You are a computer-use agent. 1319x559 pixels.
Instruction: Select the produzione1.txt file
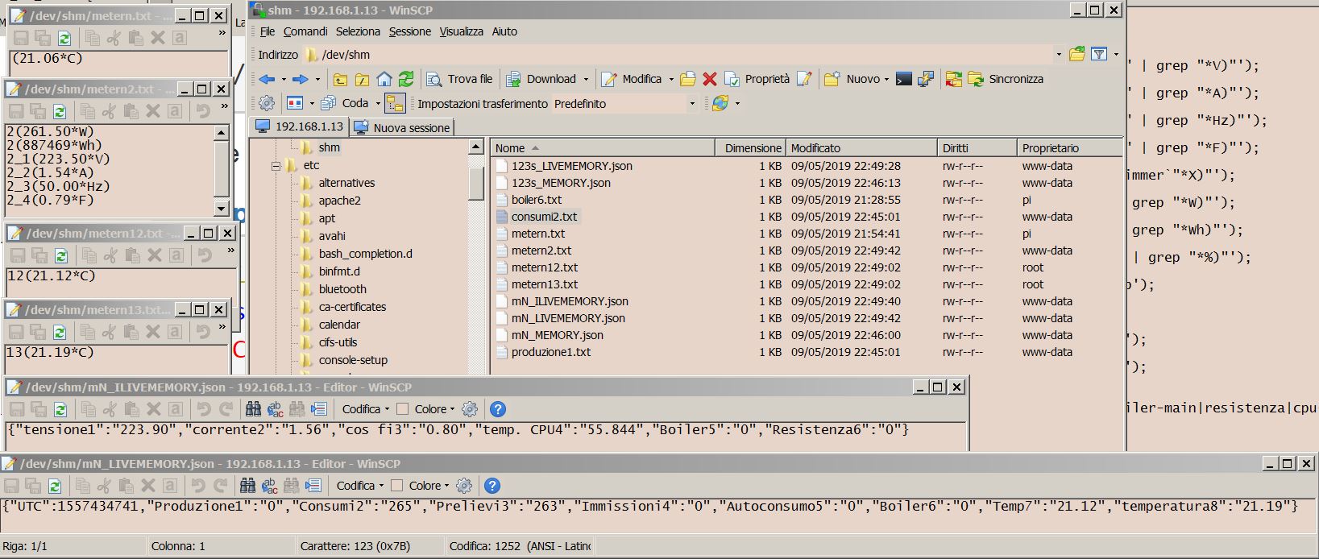pyautogui.click(x=551, y=352)
